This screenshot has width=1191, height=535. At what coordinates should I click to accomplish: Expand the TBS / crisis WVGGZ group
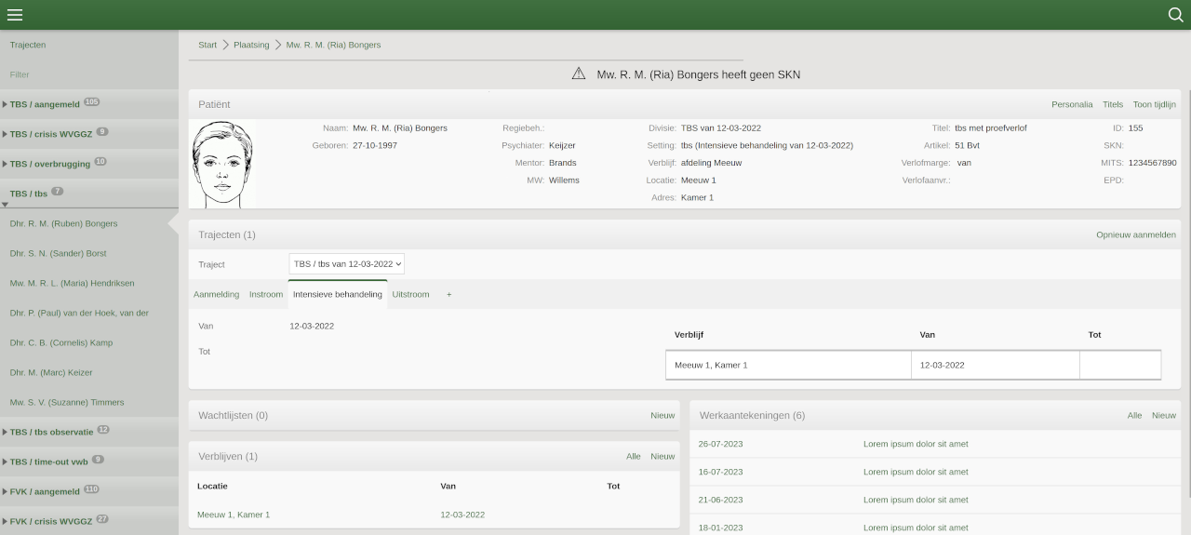pos(50,134)
